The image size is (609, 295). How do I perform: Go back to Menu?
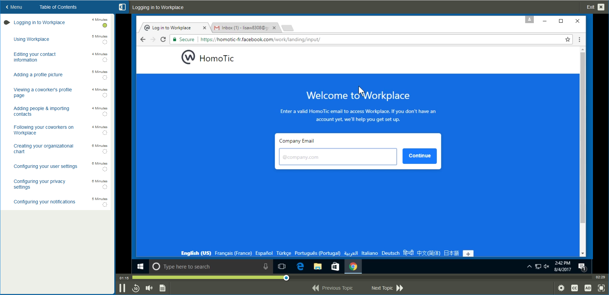click(14, 7)
